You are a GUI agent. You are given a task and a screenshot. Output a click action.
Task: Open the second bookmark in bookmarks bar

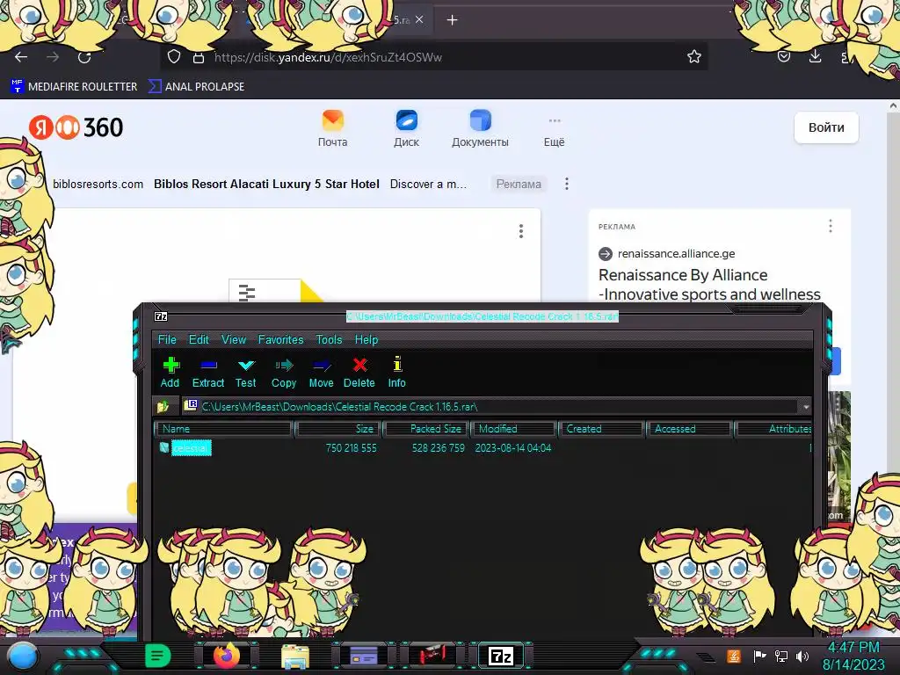[196, 87]
